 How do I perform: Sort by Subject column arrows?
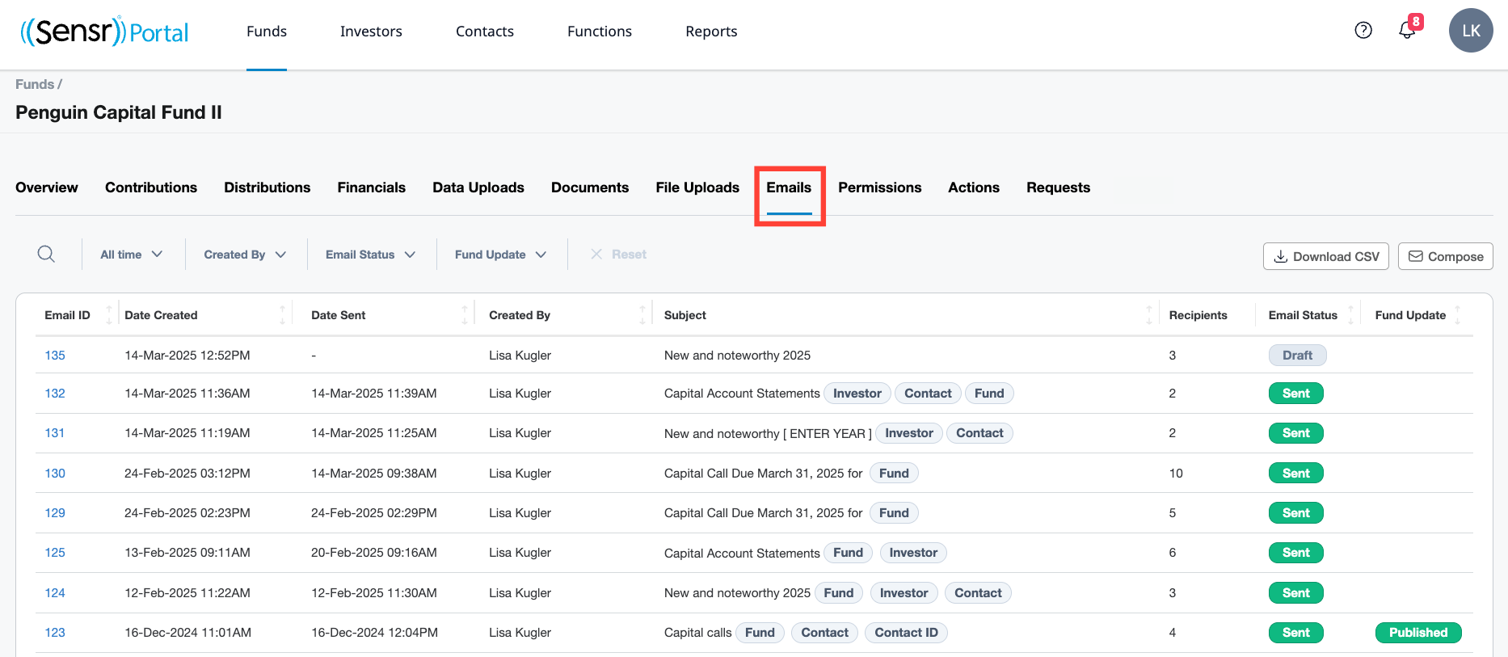[1149, 315]
